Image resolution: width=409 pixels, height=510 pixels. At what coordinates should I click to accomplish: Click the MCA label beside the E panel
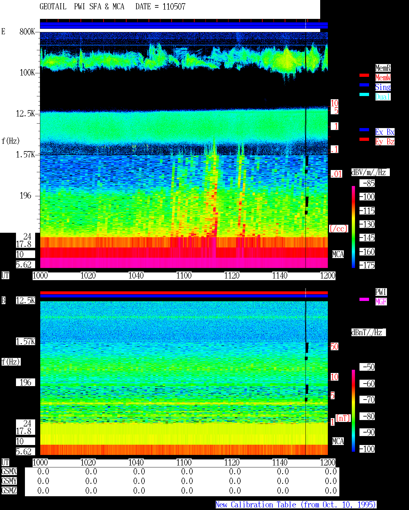coord(338,254)
